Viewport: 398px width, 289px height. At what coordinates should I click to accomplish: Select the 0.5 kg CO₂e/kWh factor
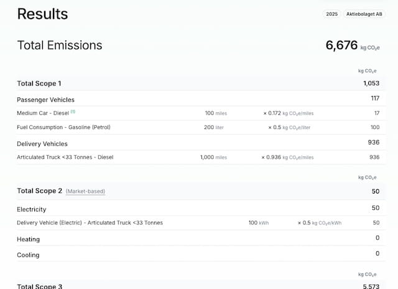click(320, 223)
